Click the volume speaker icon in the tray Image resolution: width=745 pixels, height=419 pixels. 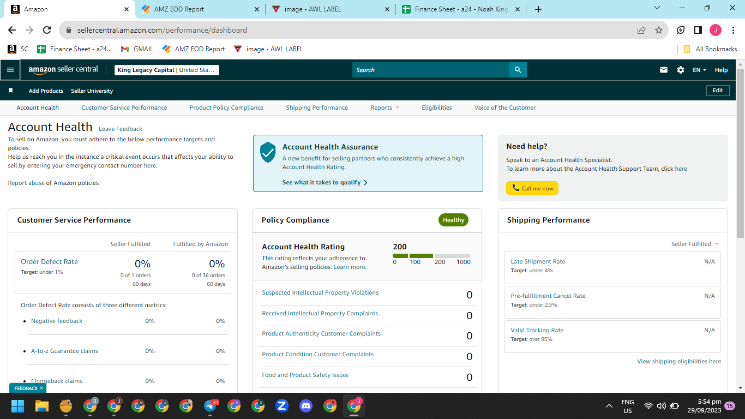662,406
